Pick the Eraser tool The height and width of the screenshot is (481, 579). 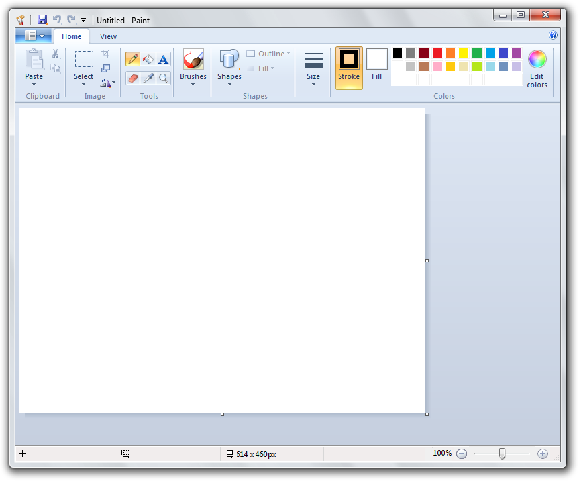[132, 78]
